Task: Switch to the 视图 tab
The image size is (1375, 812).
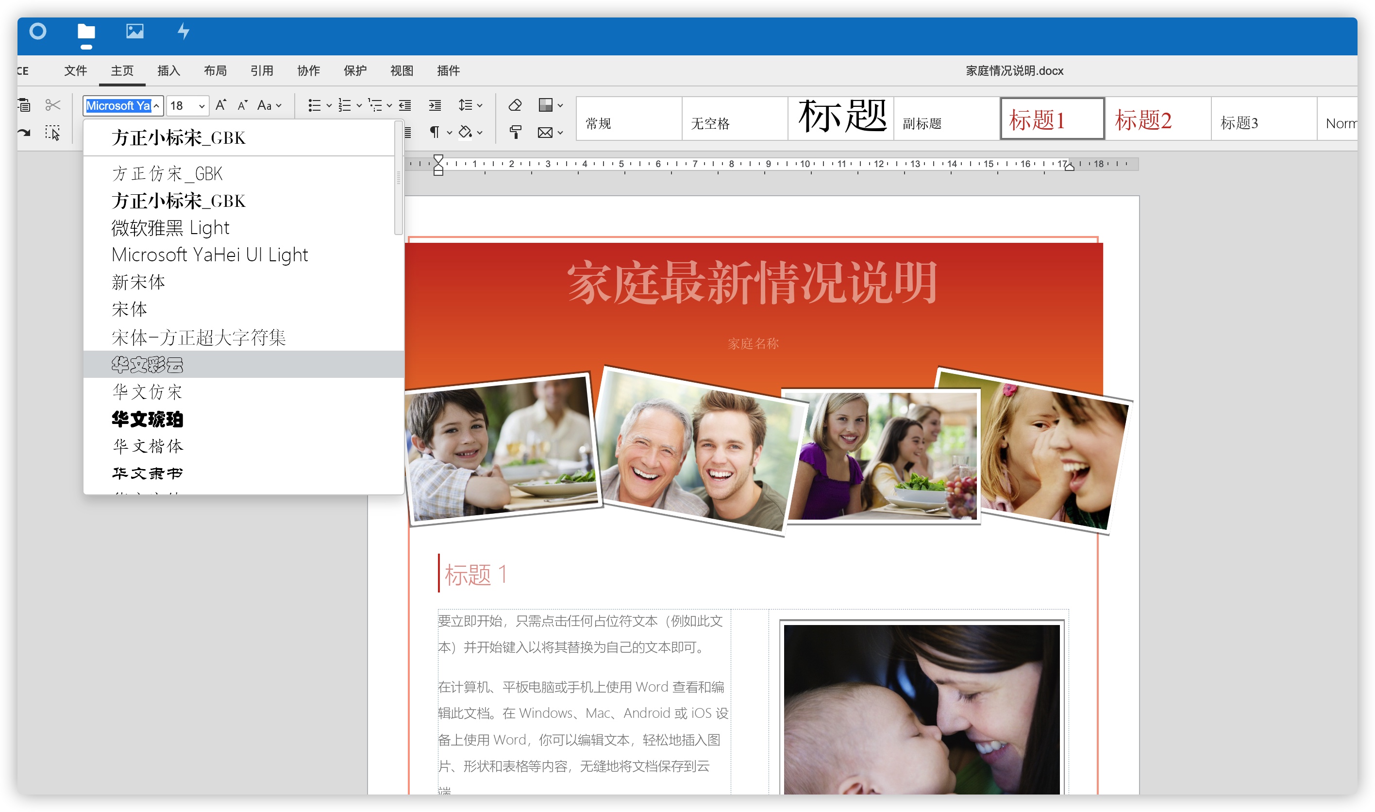Action: 402,70
